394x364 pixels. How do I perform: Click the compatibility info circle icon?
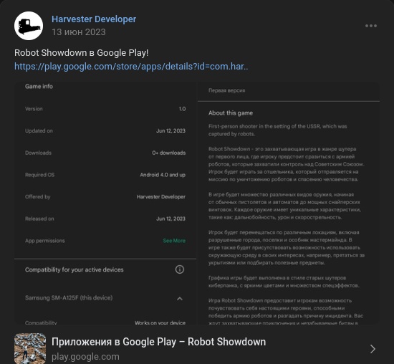click(179, 269)
